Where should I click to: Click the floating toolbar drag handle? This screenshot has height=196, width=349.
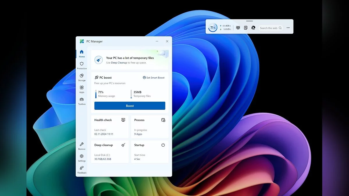tap(249, 21)
